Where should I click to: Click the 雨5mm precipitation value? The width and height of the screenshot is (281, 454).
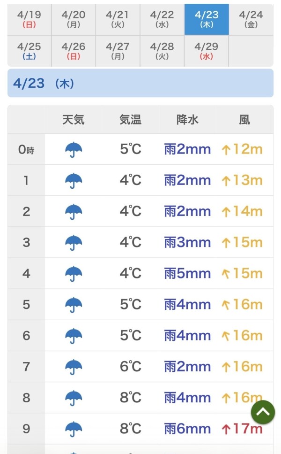pos(187,274)
